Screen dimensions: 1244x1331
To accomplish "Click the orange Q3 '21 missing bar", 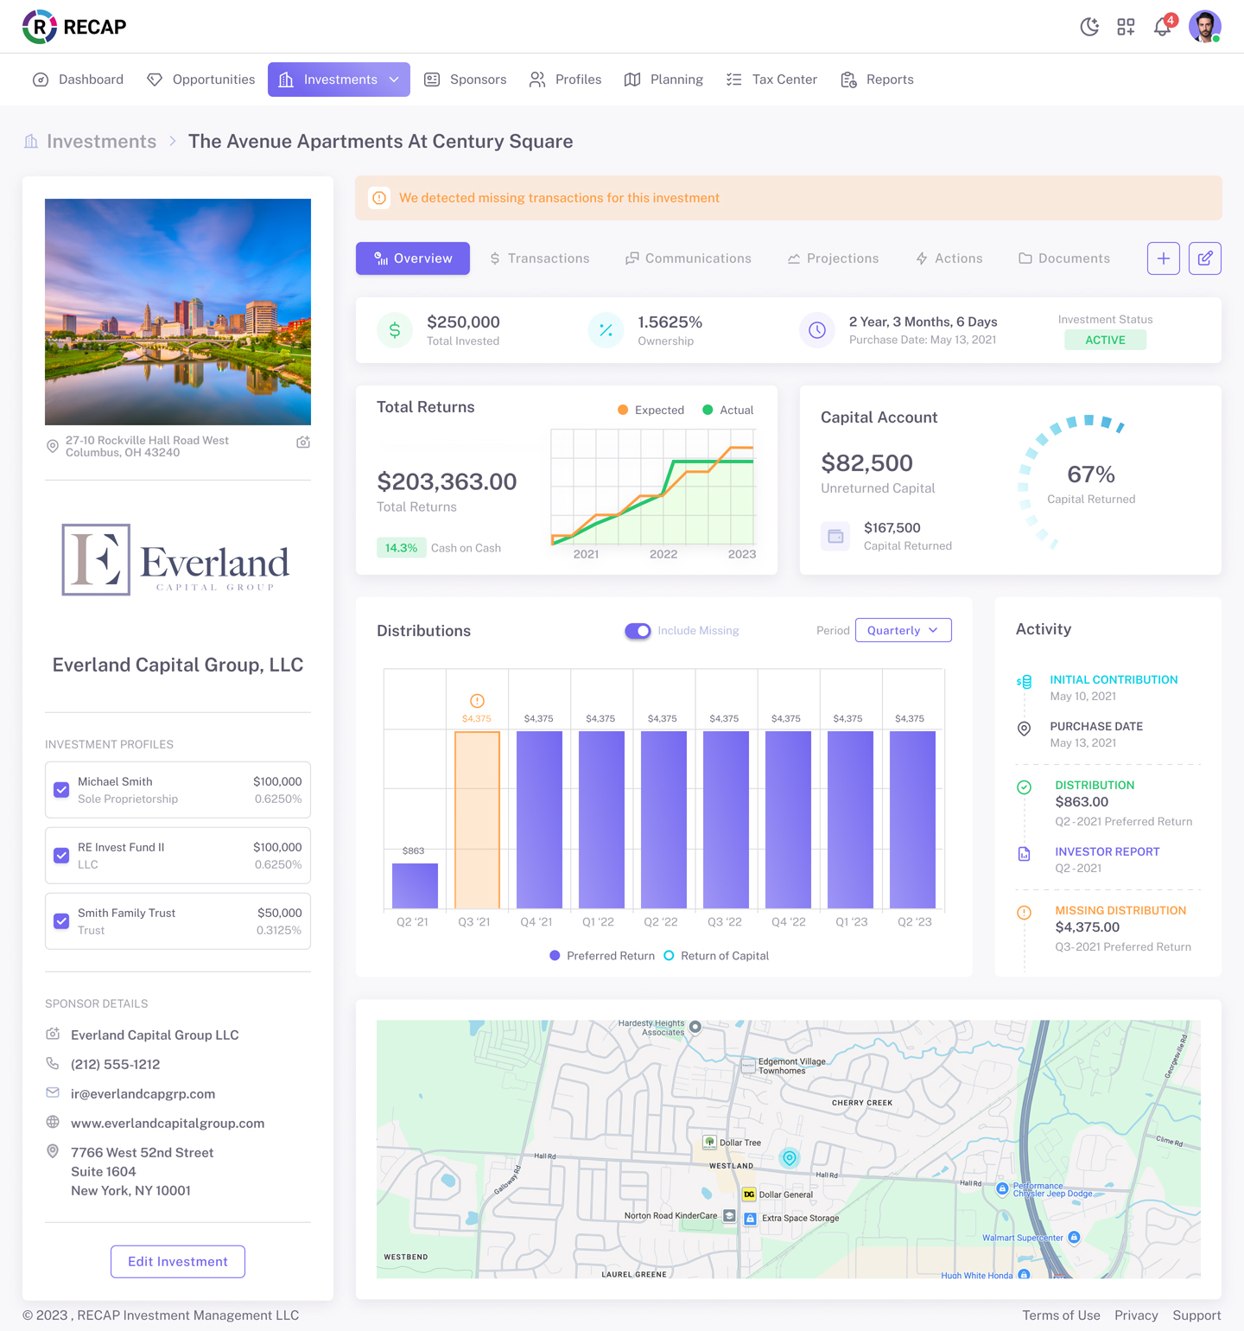I will [477, 819].
